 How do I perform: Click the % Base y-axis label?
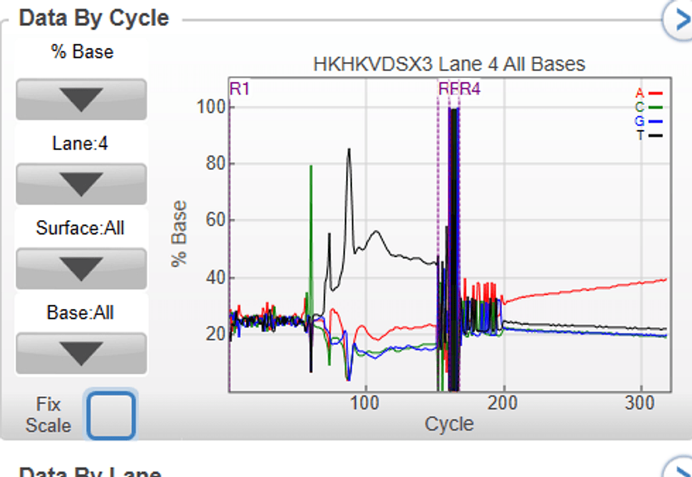(x=179, y=233)
